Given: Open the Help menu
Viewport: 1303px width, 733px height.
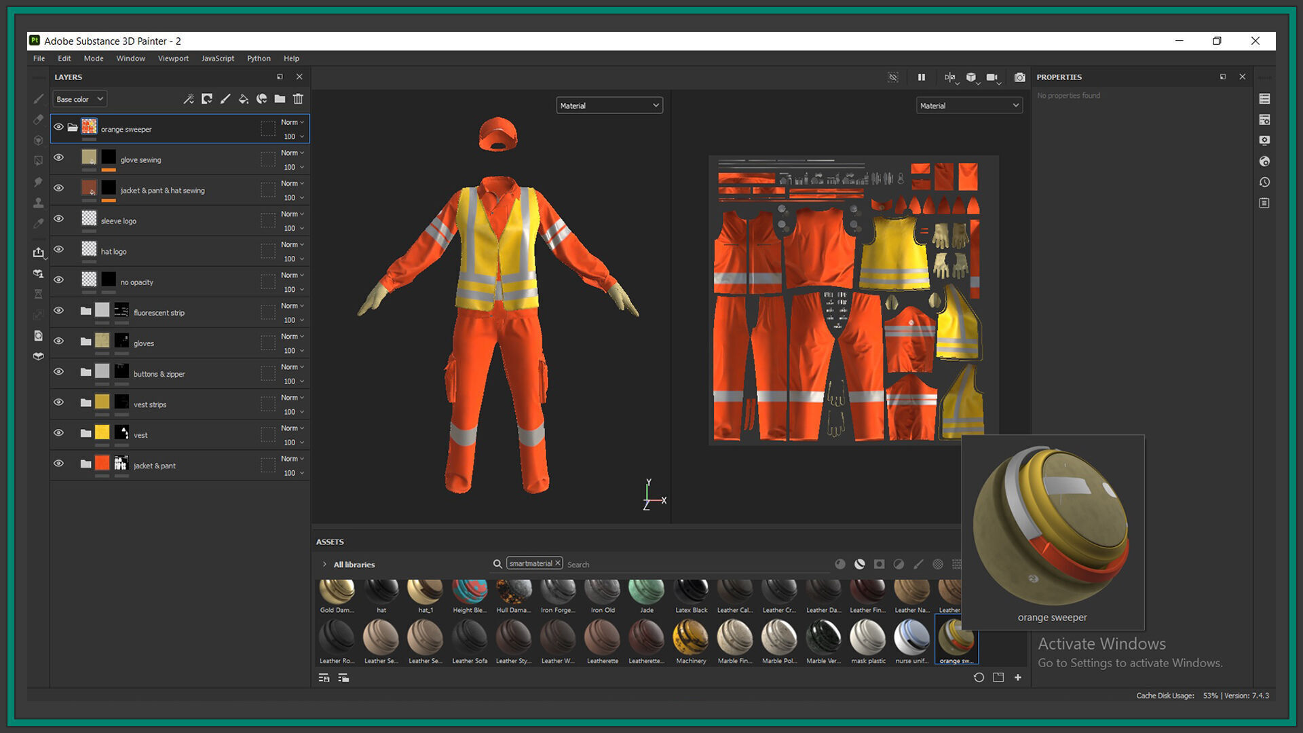Looking at the screenshot, I should 291,58.
